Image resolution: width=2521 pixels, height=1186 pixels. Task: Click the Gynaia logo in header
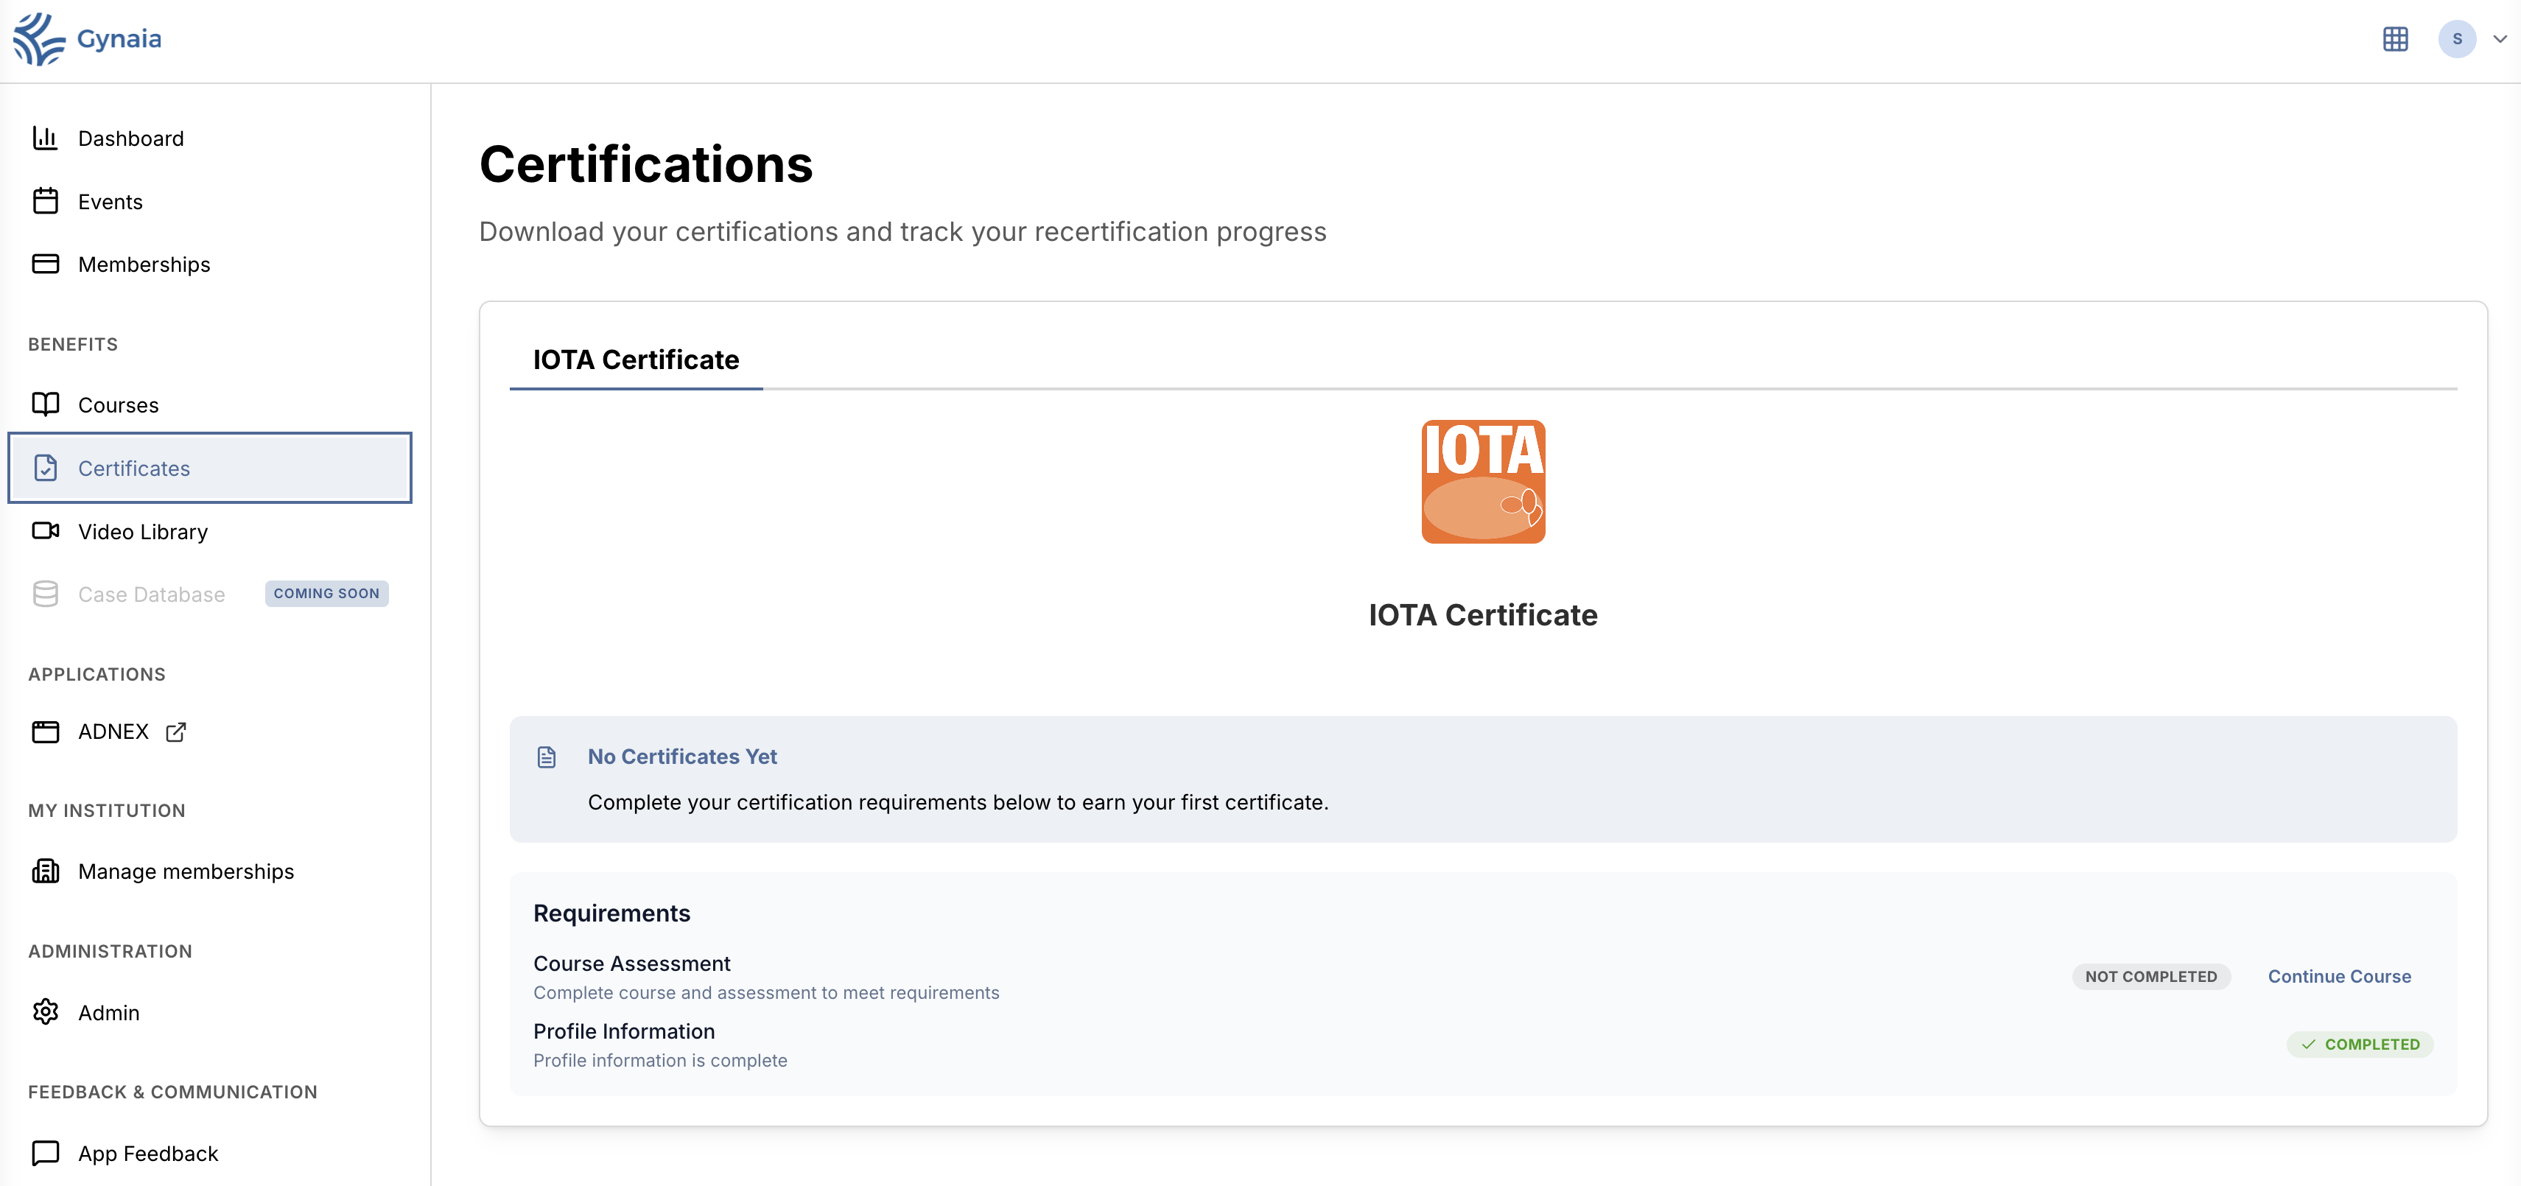87,39
